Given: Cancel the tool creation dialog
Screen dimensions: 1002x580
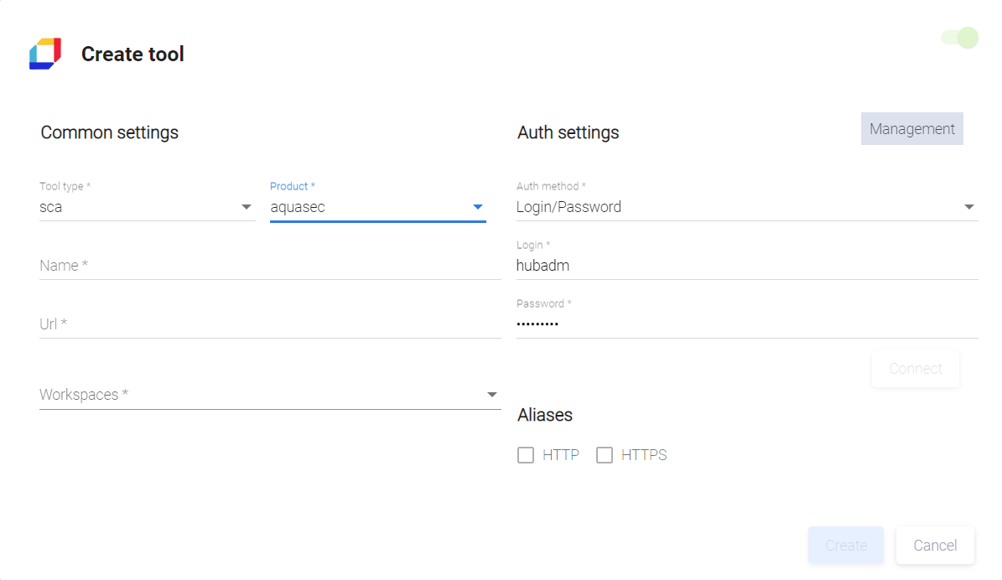Looking at the screenshot, I should [x=935, y=546].
